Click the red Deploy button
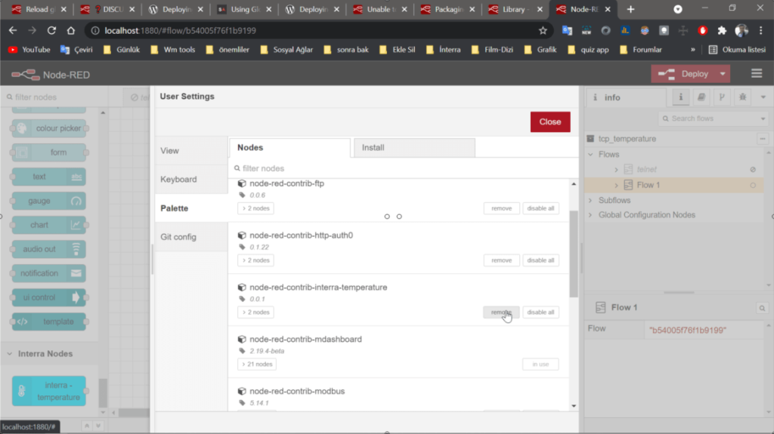Screen dimensions: 774x434 click(683, 74)
